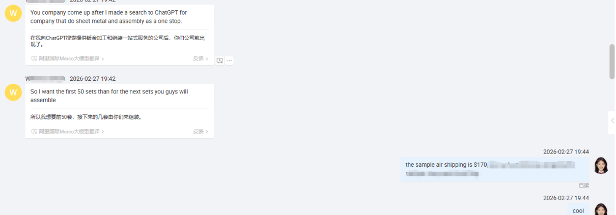Screen dimensions: 616x215
Task: Click the "So I want the first 50 sets" message
Action: pyautogui.click(x=109, y=96)
